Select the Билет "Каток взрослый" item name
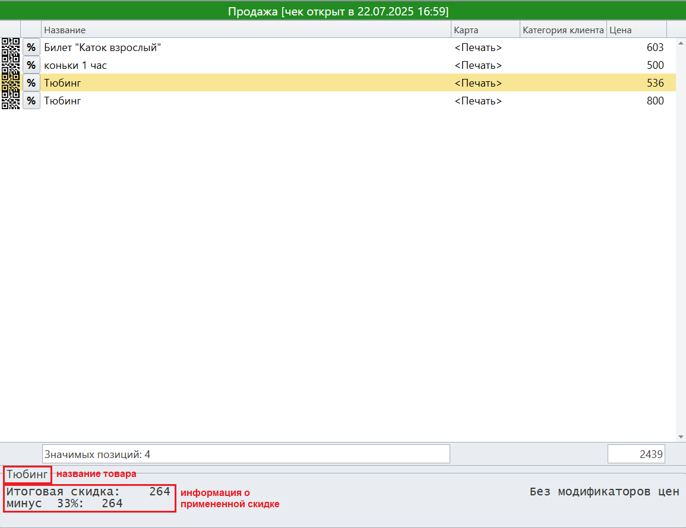Viewport: 686px width, 528px height. coord(102,47)
